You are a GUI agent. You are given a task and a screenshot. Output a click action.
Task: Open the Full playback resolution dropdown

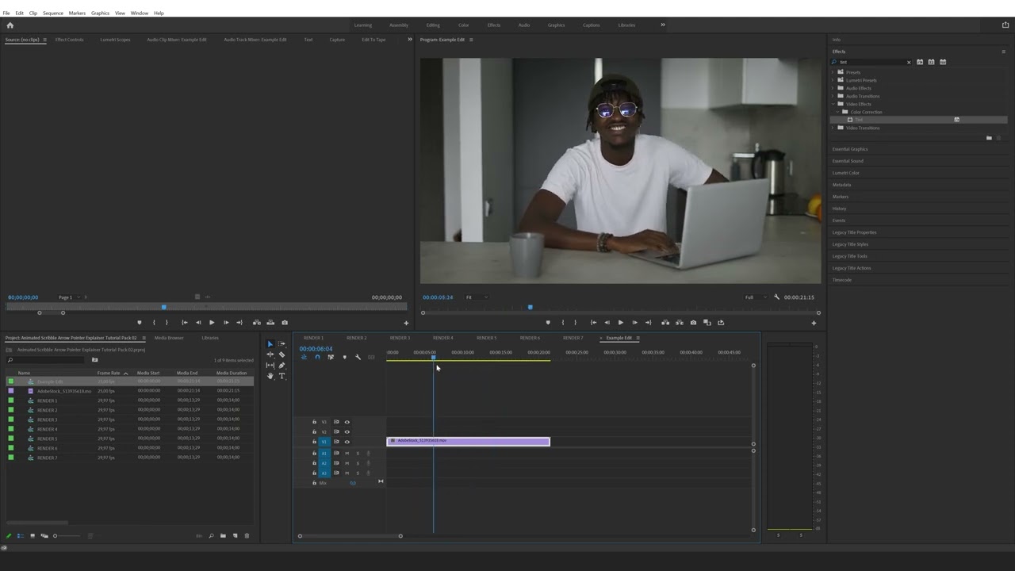755,297
